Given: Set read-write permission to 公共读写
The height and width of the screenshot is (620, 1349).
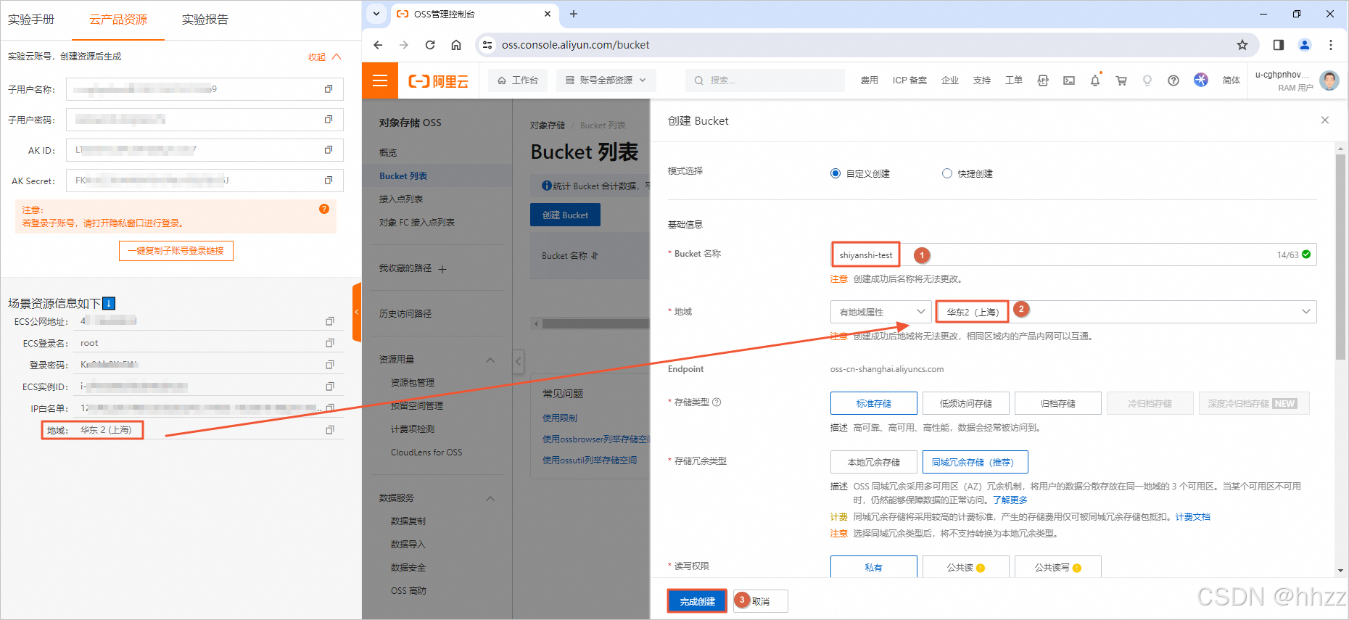Looking at the screenshot, I should click(1058, 567).
